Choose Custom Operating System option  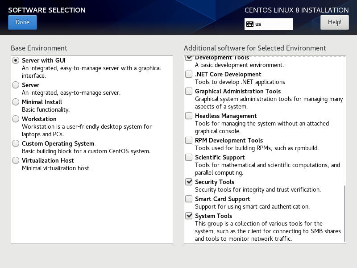click(16, 143)
